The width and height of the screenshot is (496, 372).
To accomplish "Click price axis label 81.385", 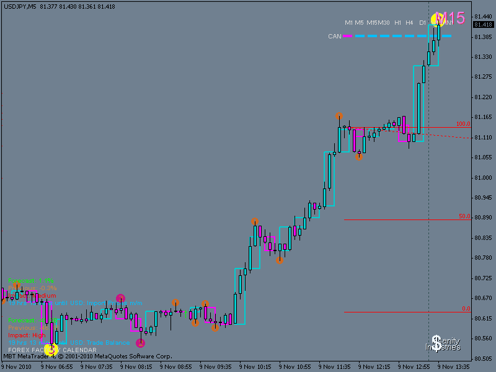I will coord(483,37).
